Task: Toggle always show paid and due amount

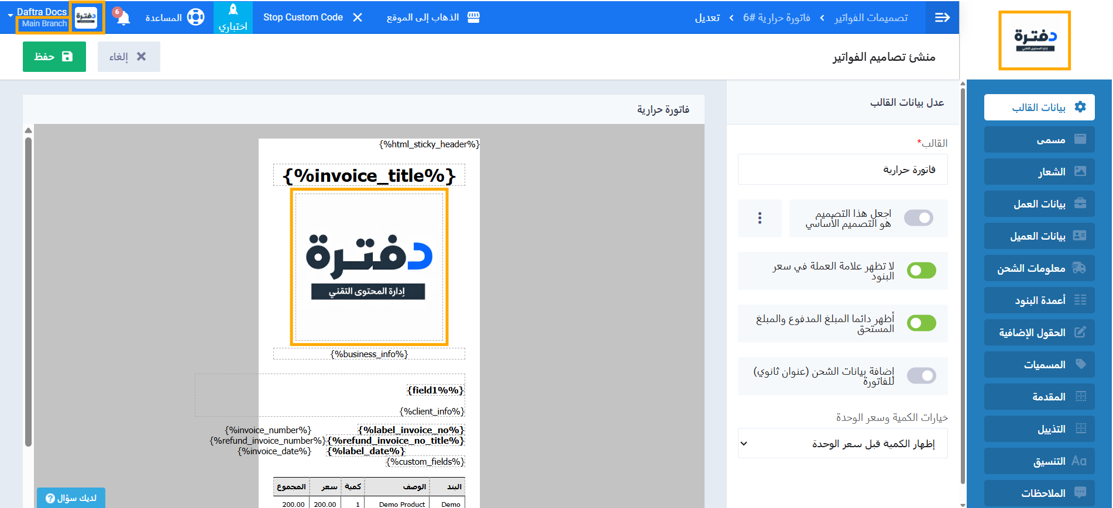Action: [921, 323]
